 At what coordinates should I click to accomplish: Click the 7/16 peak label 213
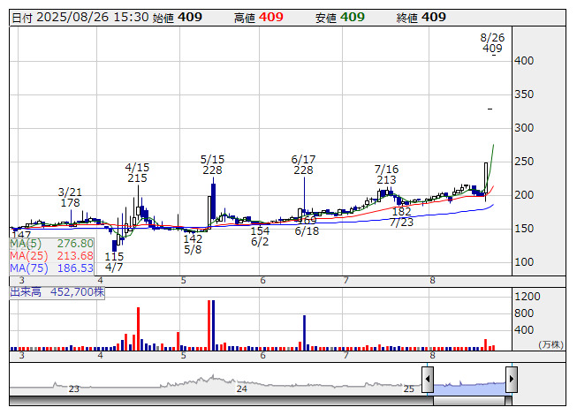pos(386,180)
